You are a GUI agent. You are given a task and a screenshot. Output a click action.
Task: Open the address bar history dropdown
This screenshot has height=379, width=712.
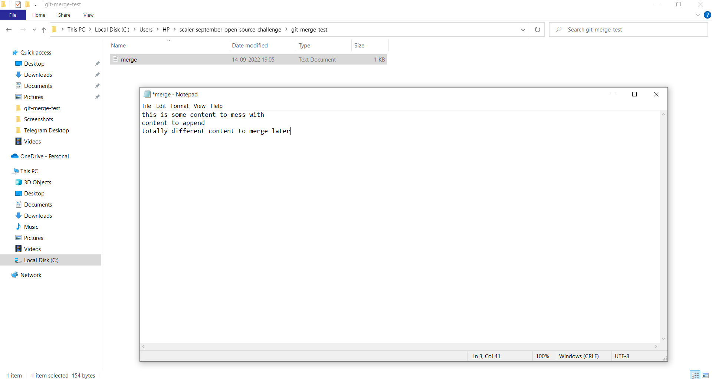pos(523,30)
